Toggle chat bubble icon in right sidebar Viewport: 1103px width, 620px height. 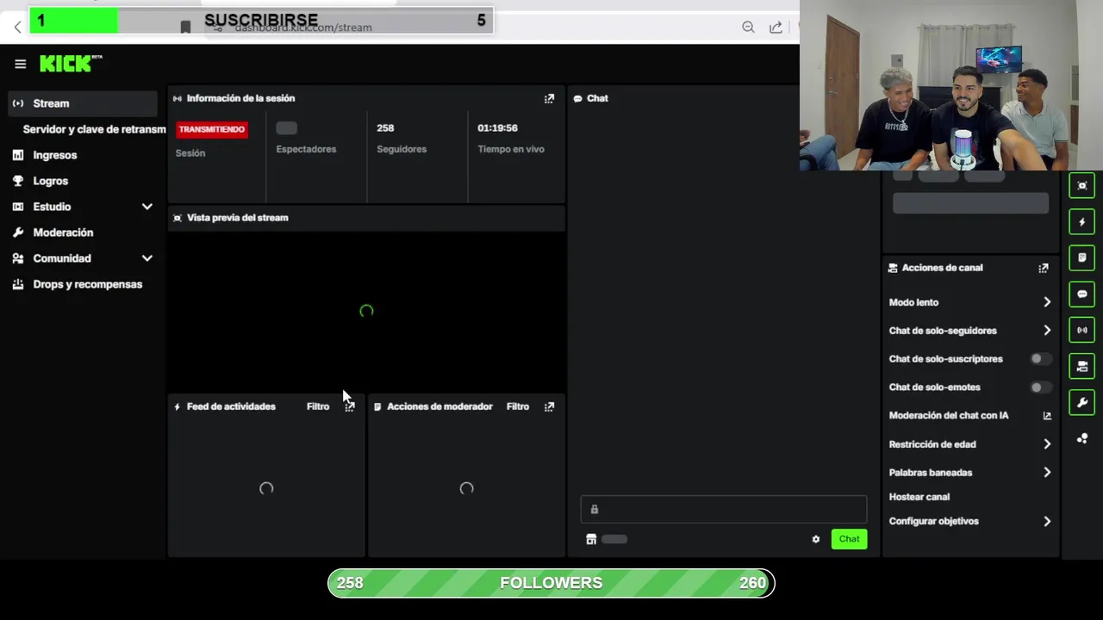click(1082, 294)
